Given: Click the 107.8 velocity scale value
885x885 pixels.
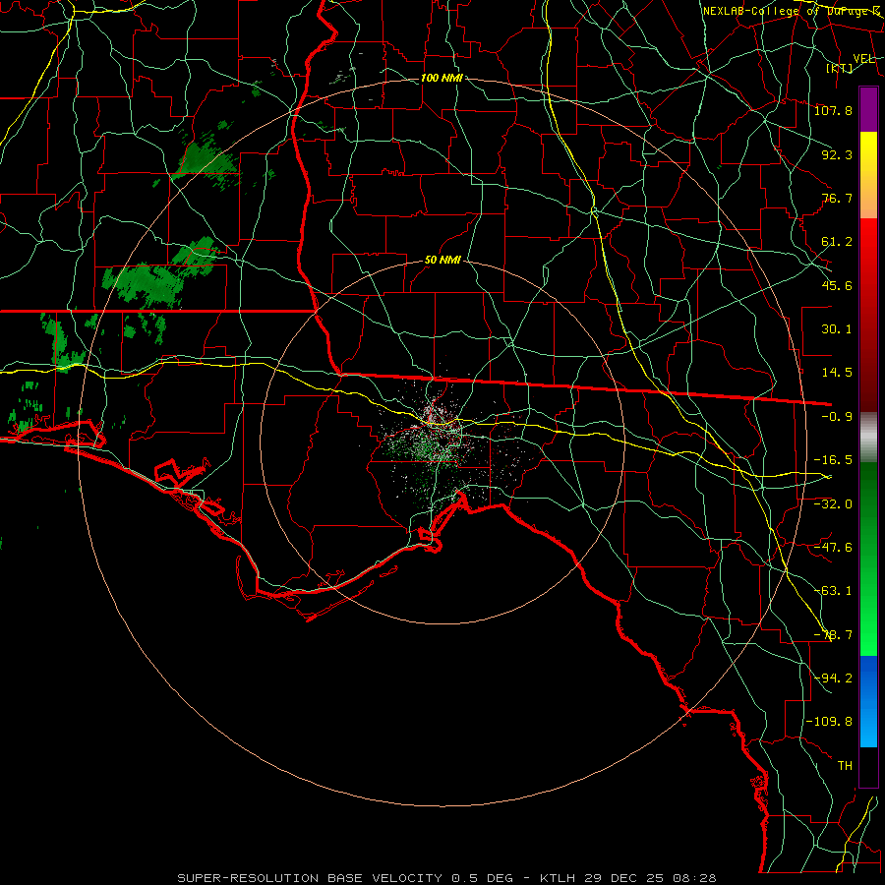Looking at the screenshot, I should pos(833,110).
